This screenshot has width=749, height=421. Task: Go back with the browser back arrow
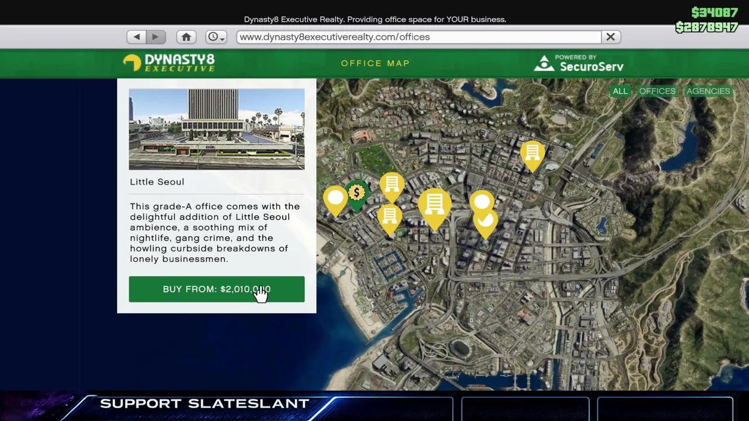coord(136,37)
